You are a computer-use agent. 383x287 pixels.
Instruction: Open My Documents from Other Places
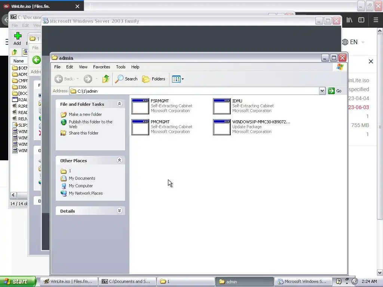point(82,178)
